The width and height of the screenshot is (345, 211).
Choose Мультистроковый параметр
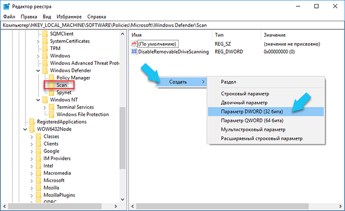point(266,130)
